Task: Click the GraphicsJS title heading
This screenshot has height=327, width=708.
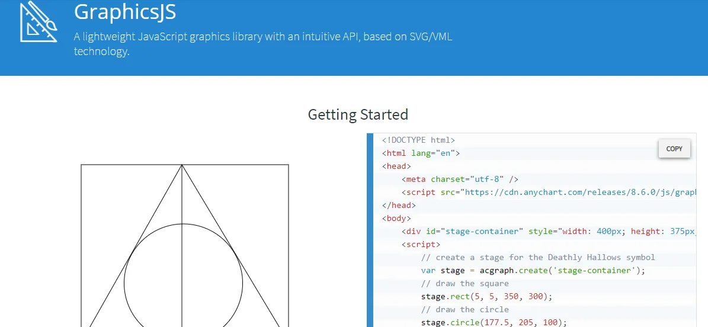Action: pos(125,12)
